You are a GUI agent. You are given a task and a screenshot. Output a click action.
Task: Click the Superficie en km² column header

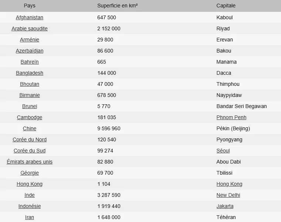[118, 6]
